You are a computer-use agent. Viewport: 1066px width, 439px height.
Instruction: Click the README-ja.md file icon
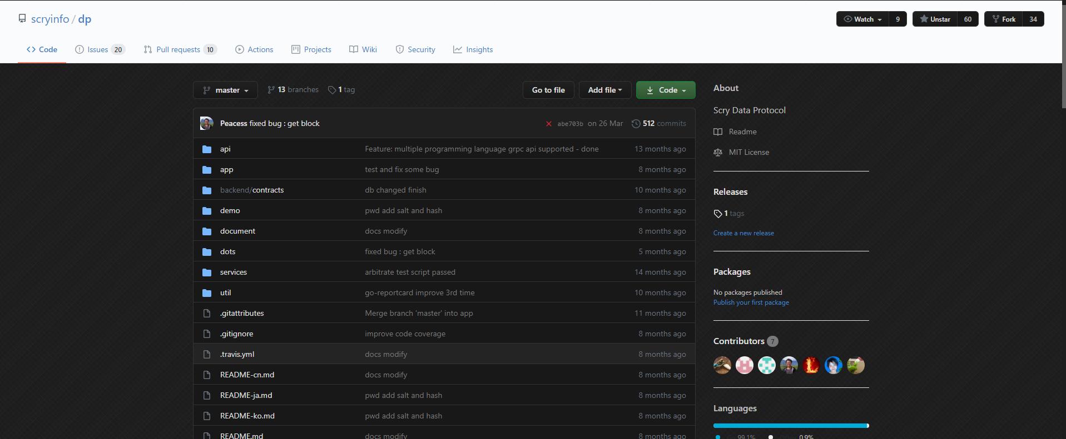coord(207,395)
